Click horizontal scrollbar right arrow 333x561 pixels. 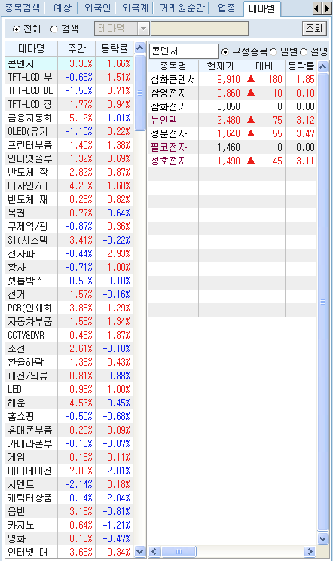(x=310, y=551)
